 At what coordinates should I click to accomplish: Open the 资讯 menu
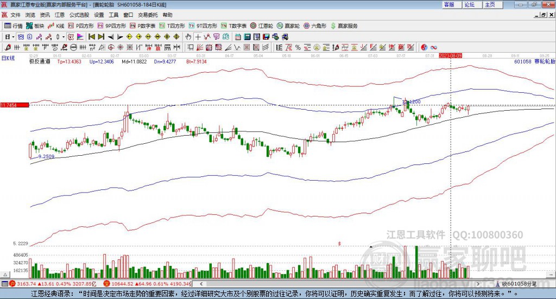(45, 15)
